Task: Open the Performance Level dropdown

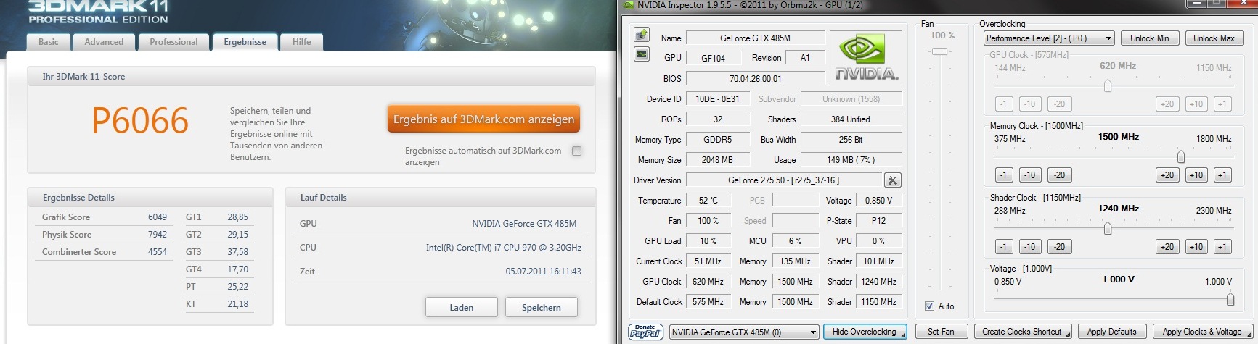Action: (1048, 38)
